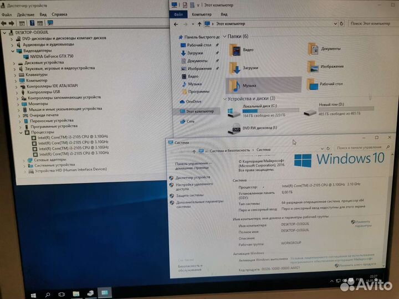Viewport: 399px width, 299px height.
Task: Click Explorer back arrow button
Action: point(176,24)
